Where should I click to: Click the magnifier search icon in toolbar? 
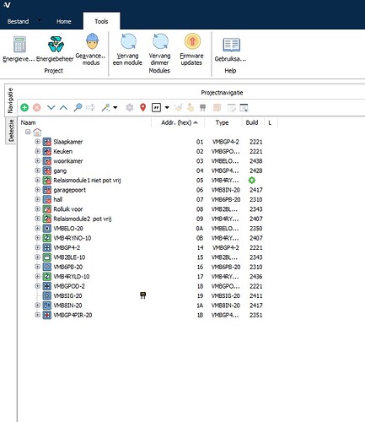click(78, 107)
